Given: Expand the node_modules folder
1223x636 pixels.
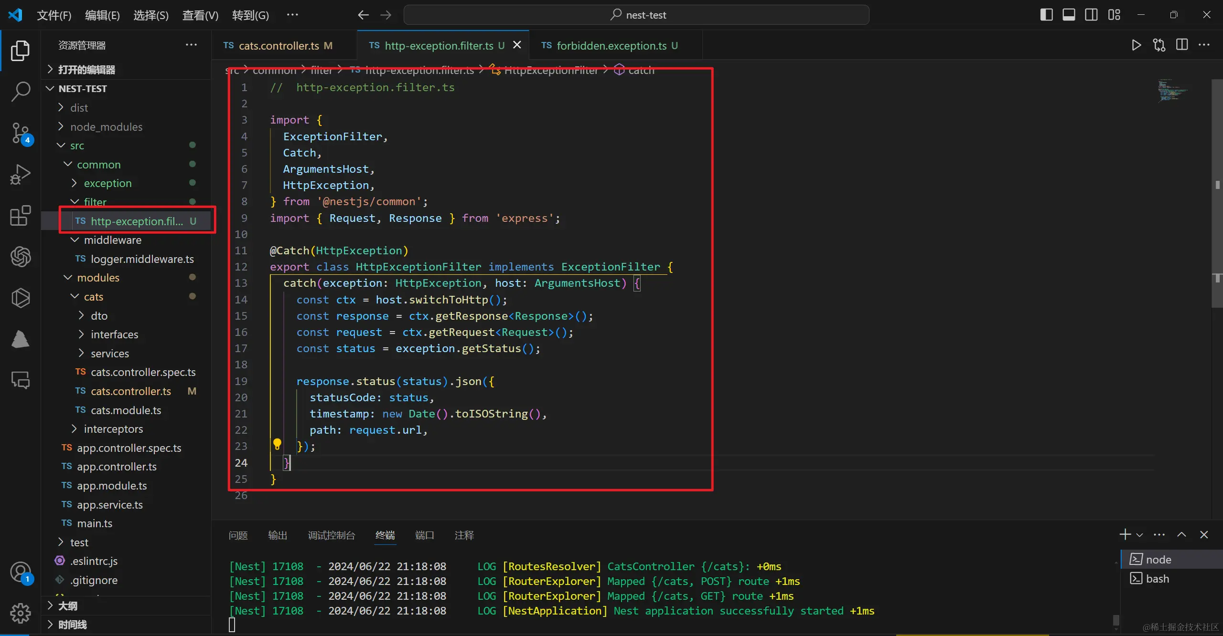Looking at the screenshot, I should click(x=126, y=127).
